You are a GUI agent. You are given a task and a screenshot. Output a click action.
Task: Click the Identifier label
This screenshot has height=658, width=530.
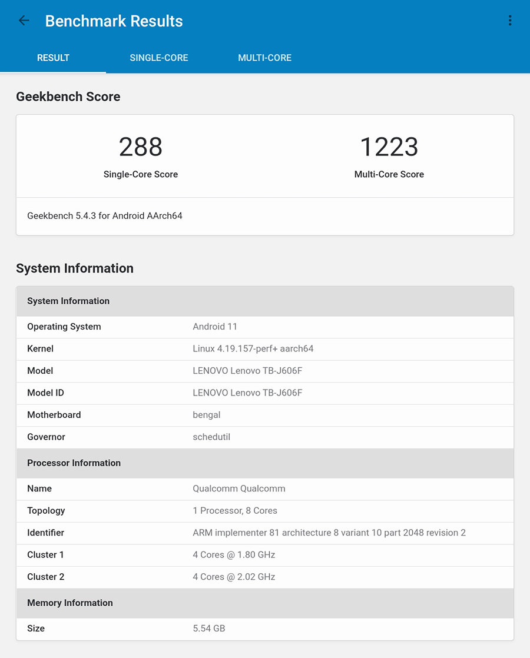click(45, 533)
